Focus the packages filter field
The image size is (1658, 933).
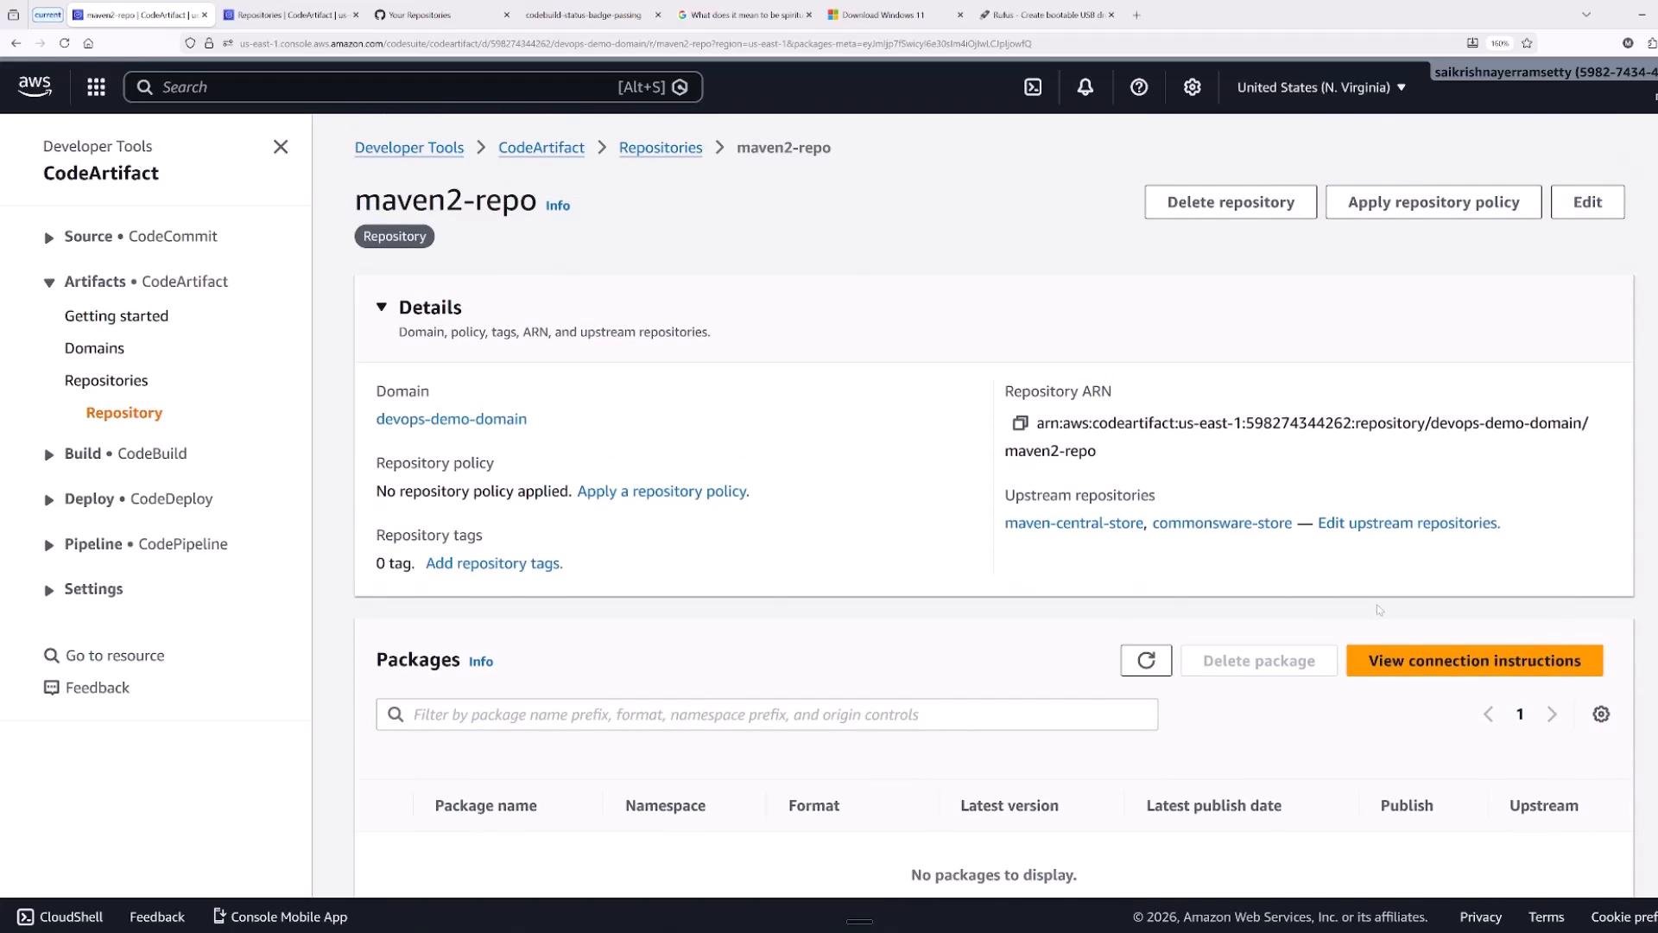(x=767, y=714)
